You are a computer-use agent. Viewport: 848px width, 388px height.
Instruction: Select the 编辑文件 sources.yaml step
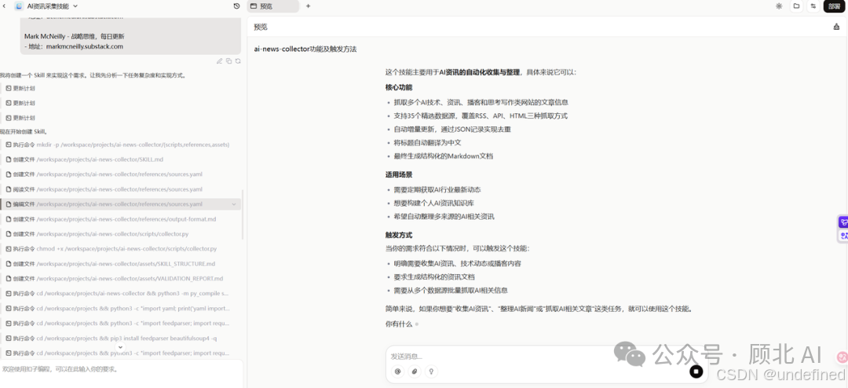[x=120, y=204]
